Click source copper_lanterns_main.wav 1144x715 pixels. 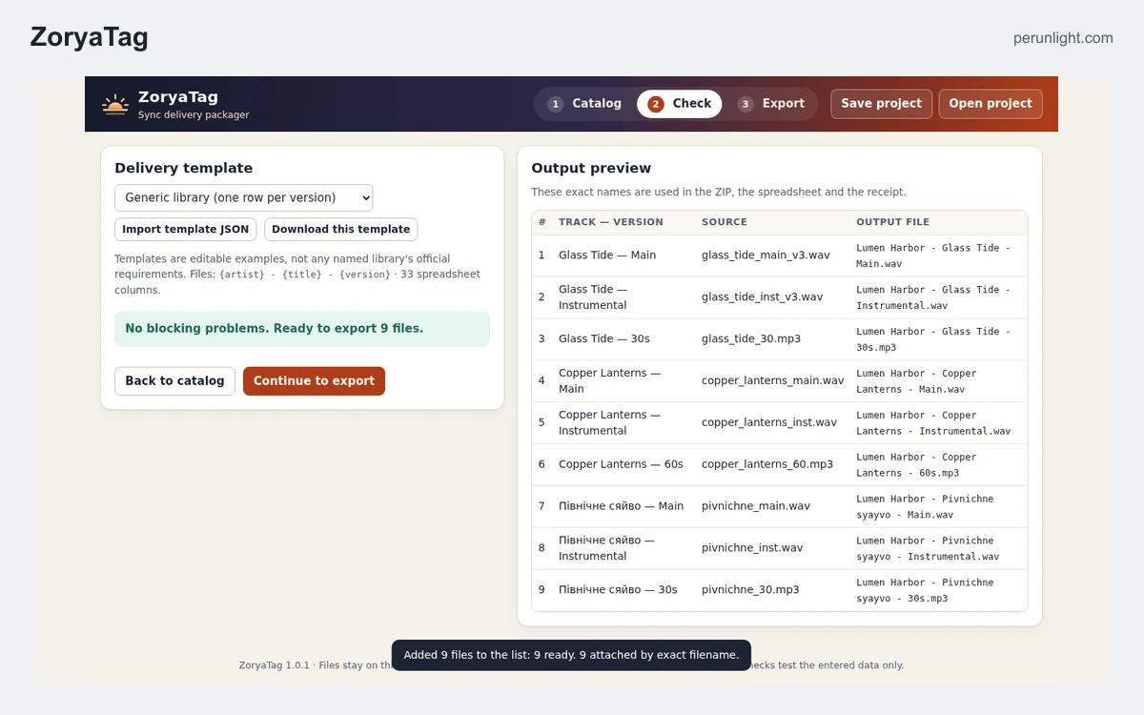772,381
